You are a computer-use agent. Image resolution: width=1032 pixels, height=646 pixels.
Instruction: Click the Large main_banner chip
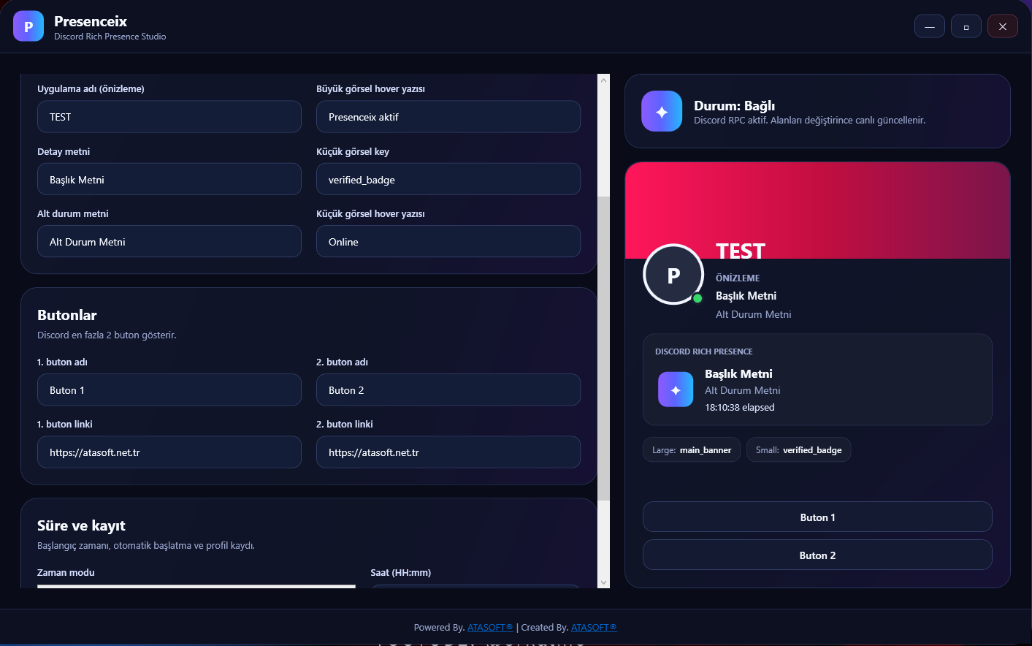[691, 450]
